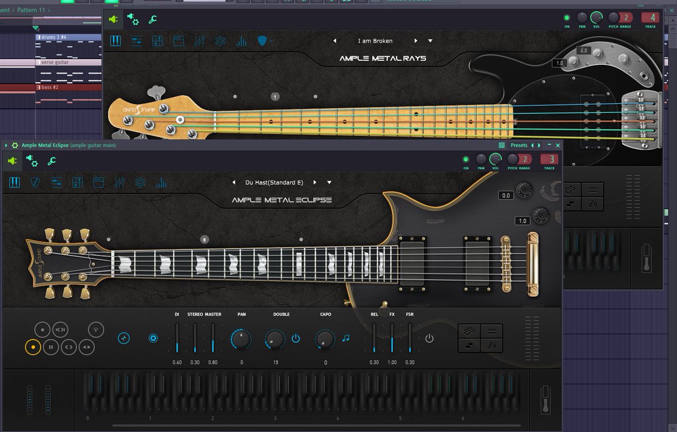
Task: Go to next preset after Du Hast
Action: tap(315, 182)
